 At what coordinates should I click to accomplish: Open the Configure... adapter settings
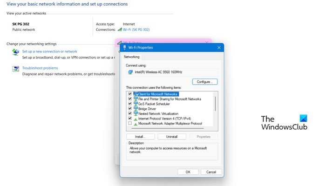tap(205, 82)
